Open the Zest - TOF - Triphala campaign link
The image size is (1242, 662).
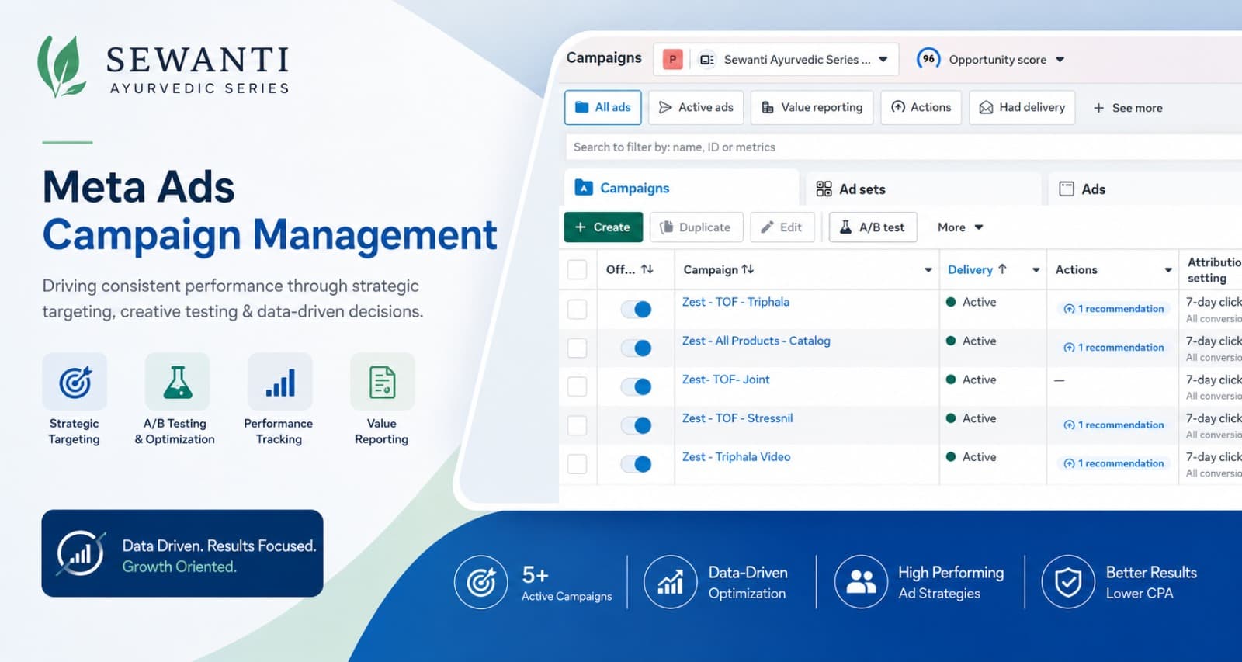[736, 302]
